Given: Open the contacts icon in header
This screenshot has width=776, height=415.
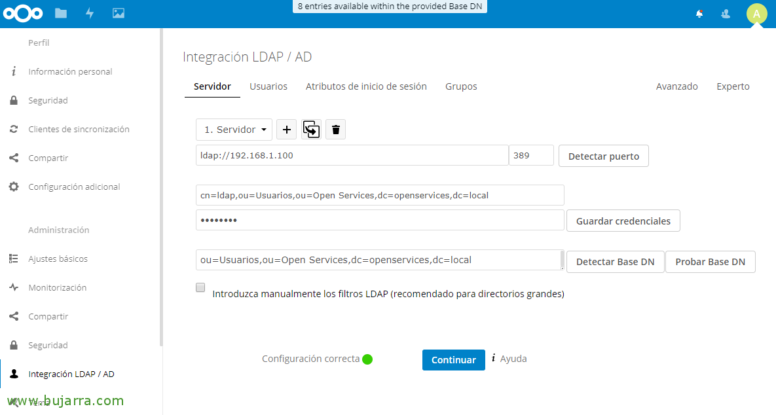Looking at the screenshot, I should 726,13.
